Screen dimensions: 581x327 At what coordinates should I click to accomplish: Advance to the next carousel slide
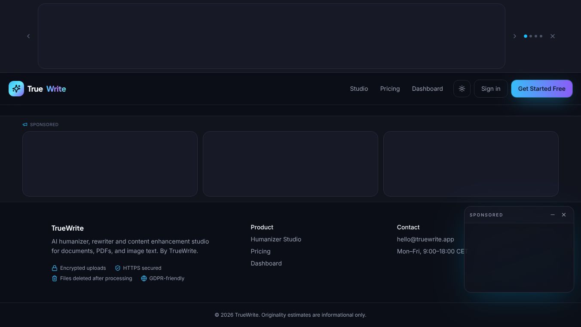click(x=515, y=36)
